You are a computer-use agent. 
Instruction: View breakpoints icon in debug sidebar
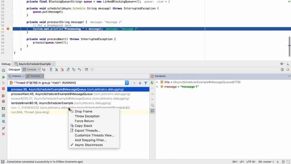pyautogui.click(x=3, y=96)
